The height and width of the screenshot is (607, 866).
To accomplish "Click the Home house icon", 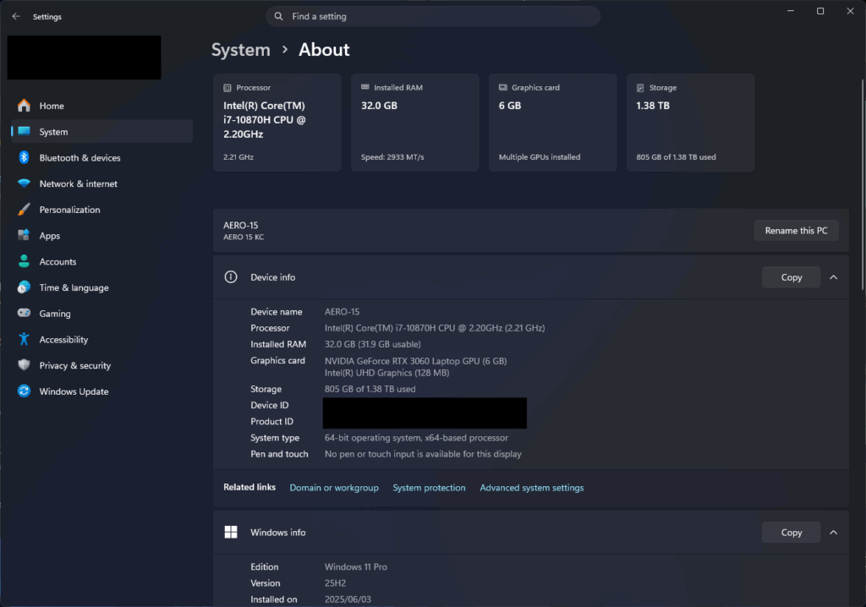I will point(24,106).
